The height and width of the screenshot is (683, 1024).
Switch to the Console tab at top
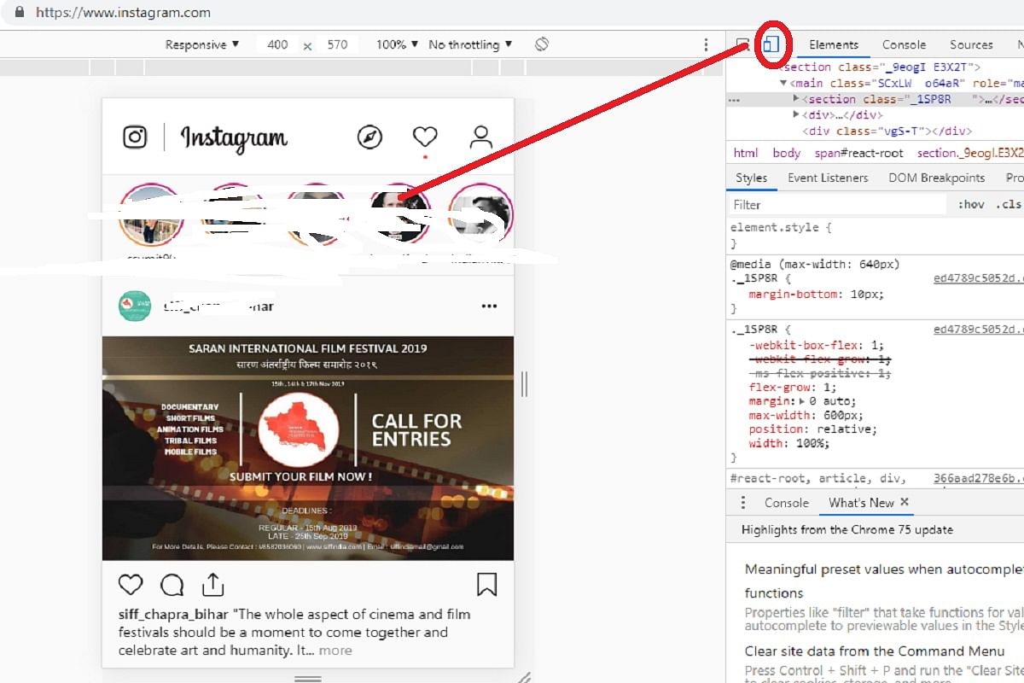[904, 44]
